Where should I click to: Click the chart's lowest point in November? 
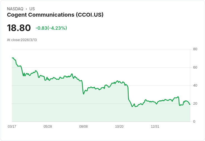pos(132,107)
